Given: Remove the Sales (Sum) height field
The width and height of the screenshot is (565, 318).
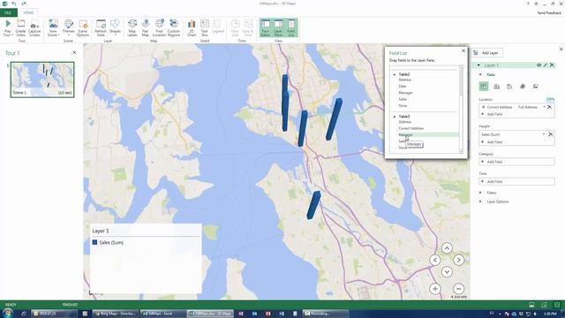Looking at the screenshot, I should (551, 134).
